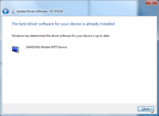Click the SAMSUNG Mobile MTP Device icon

click(15, 49)
